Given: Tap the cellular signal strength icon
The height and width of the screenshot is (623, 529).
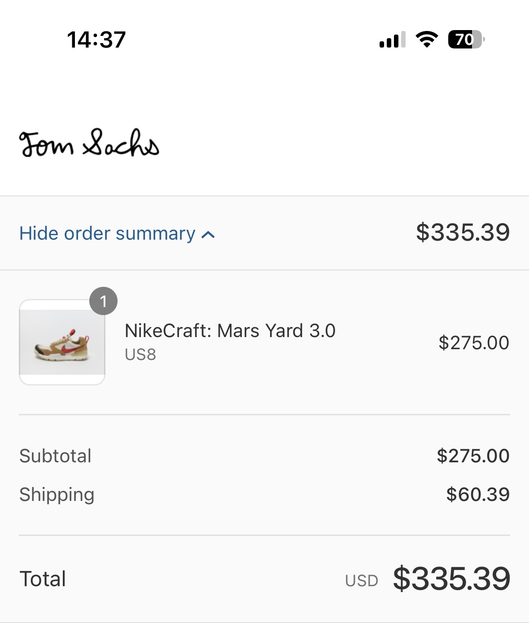Looking at the screenshot, I should coord(392,39).
